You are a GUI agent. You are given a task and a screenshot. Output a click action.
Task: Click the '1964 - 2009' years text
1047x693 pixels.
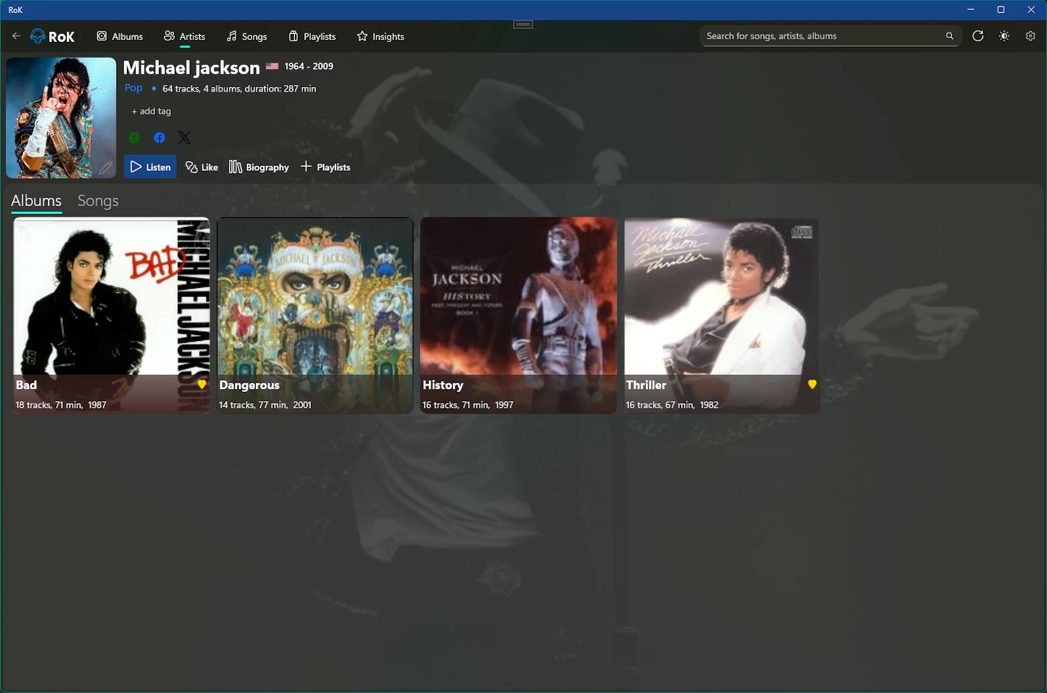coord(309,66)
